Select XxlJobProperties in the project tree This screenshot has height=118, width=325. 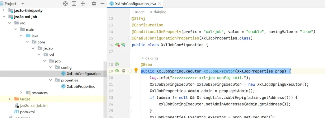pyautogui.click(x=81, y=86)
